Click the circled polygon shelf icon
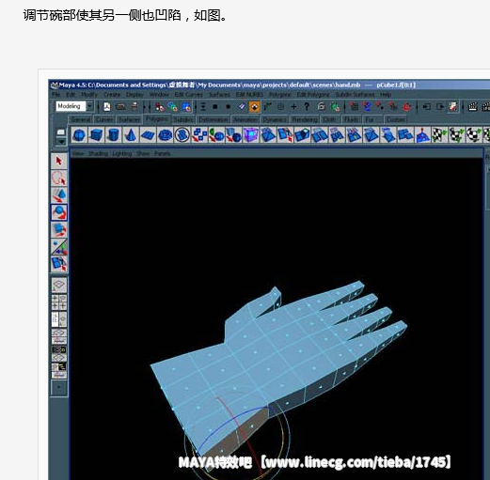The height and width of the screenshot is (480, 490). click(x=182, y=135)
